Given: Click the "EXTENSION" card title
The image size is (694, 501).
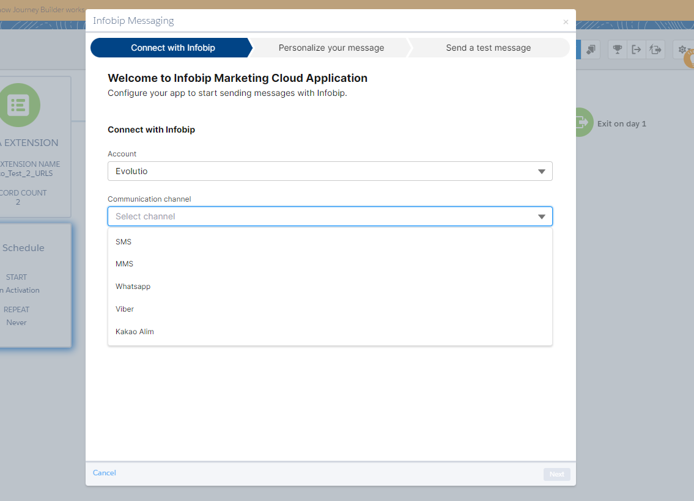Looking at the screenshot, I should 31,143.
